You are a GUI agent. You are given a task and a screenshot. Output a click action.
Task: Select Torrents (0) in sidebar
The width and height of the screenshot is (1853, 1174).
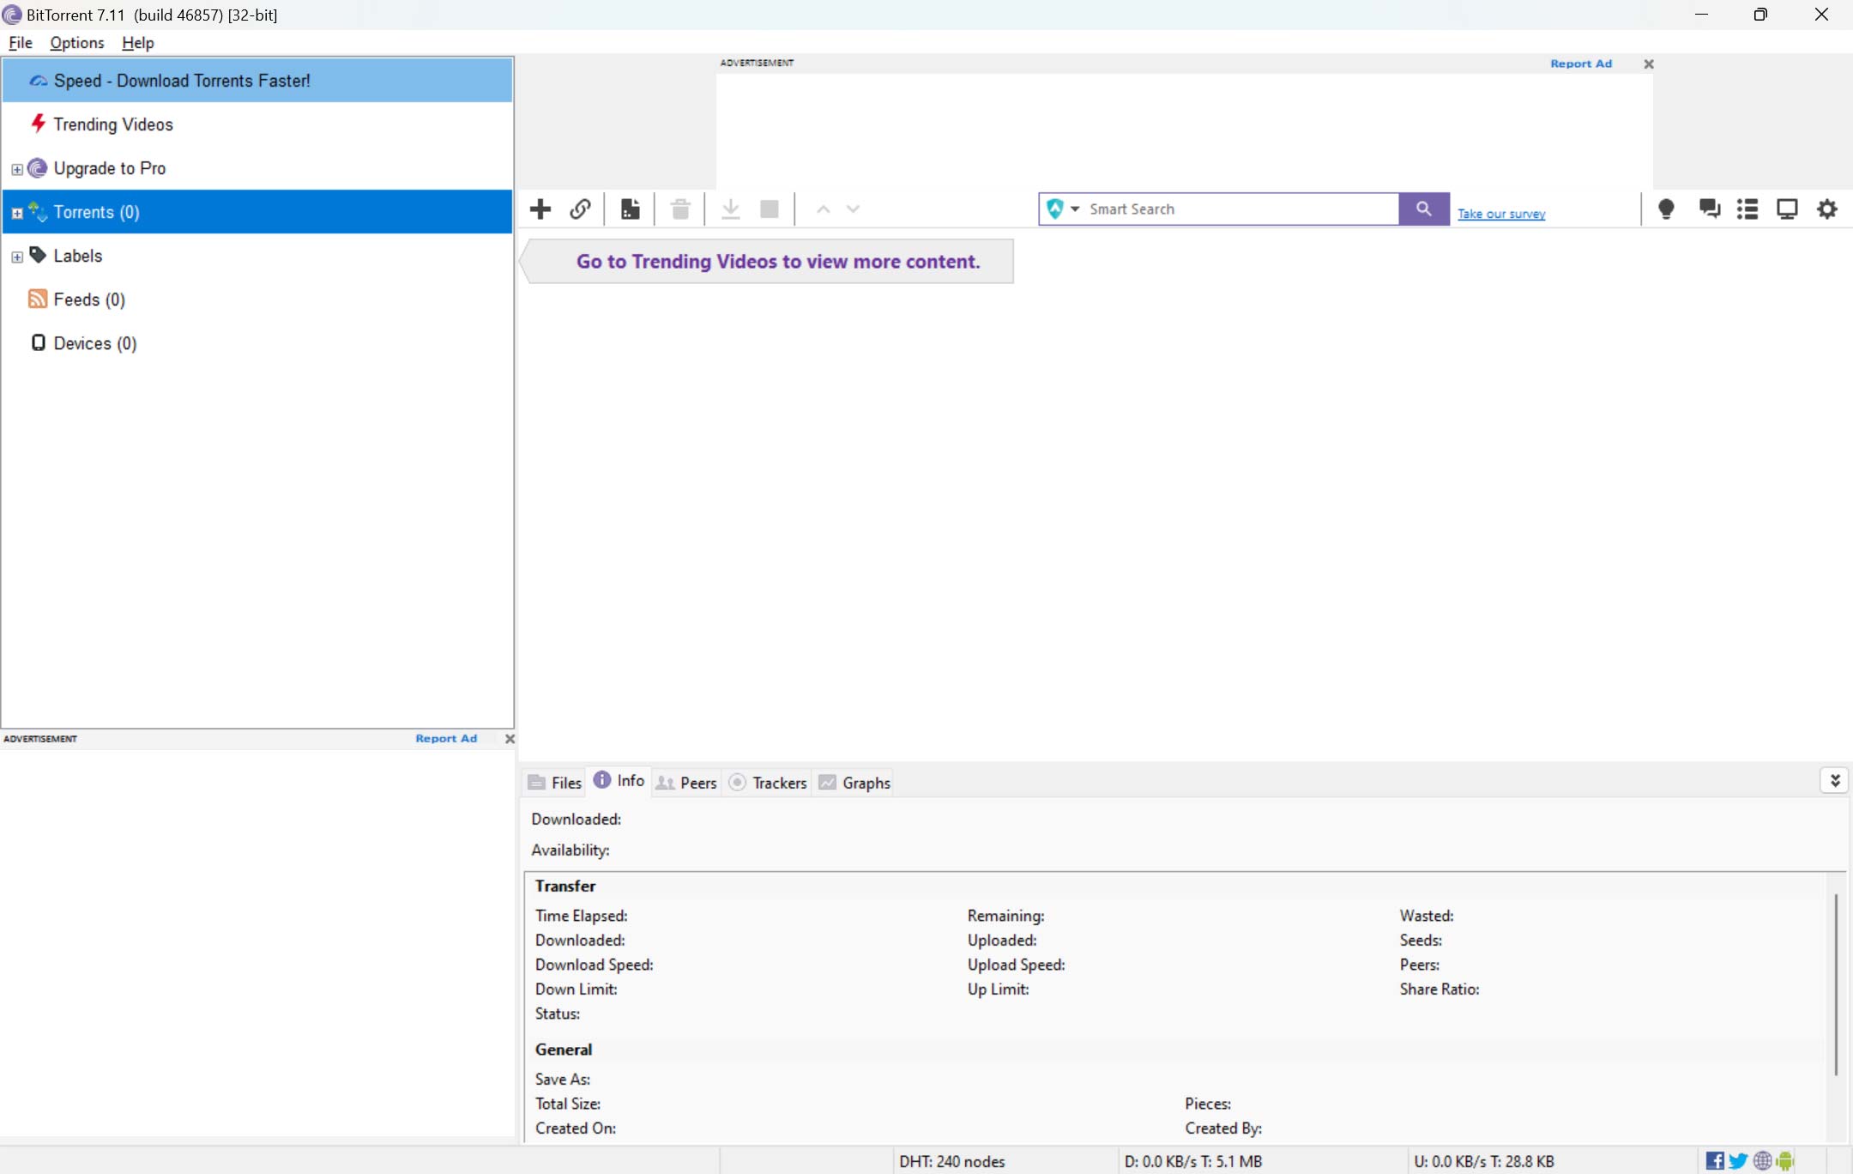[258, 212]
